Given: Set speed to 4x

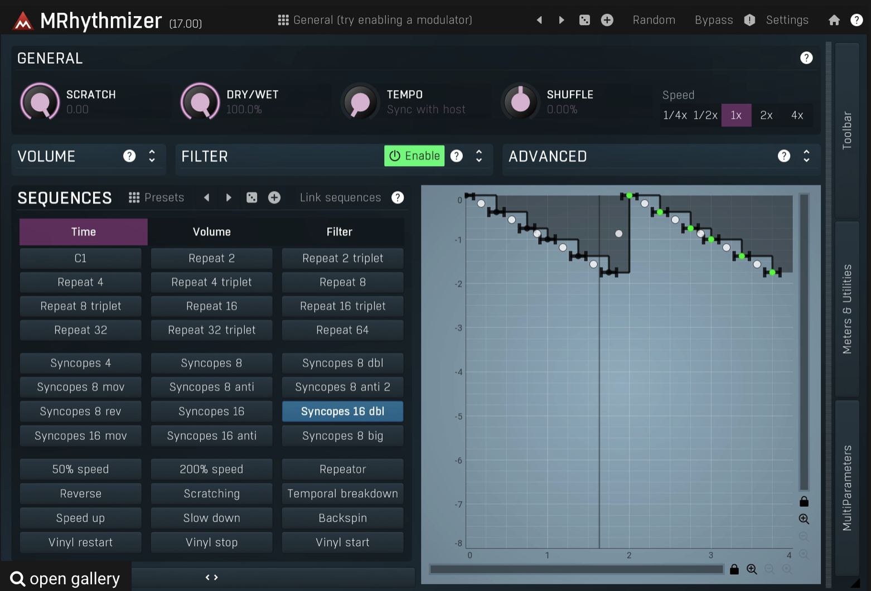Looking at the screenshot, I should click(x=797, y=115).
